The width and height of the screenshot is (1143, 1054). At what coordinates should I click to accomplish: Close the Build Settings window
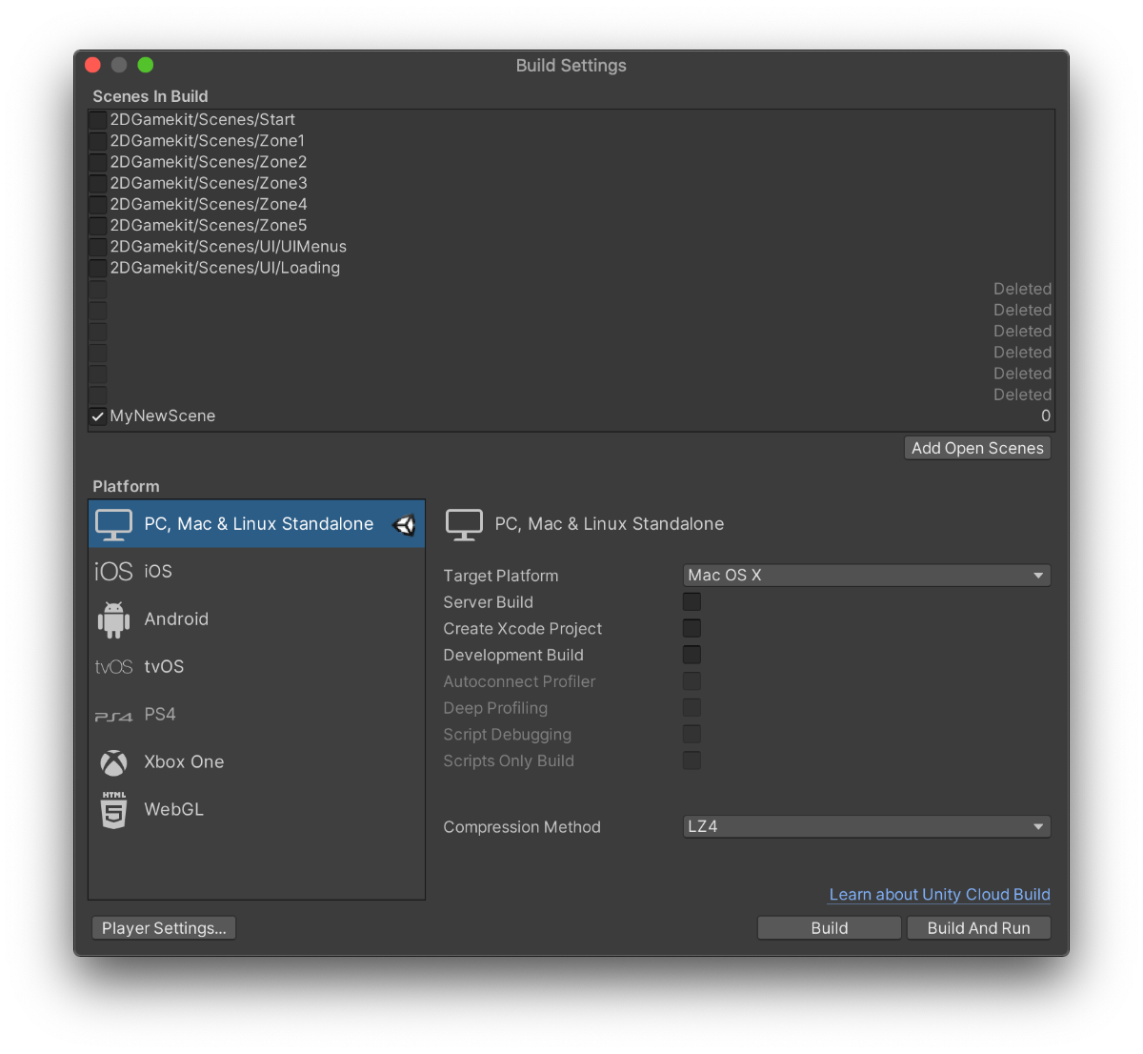pos(92,65)
